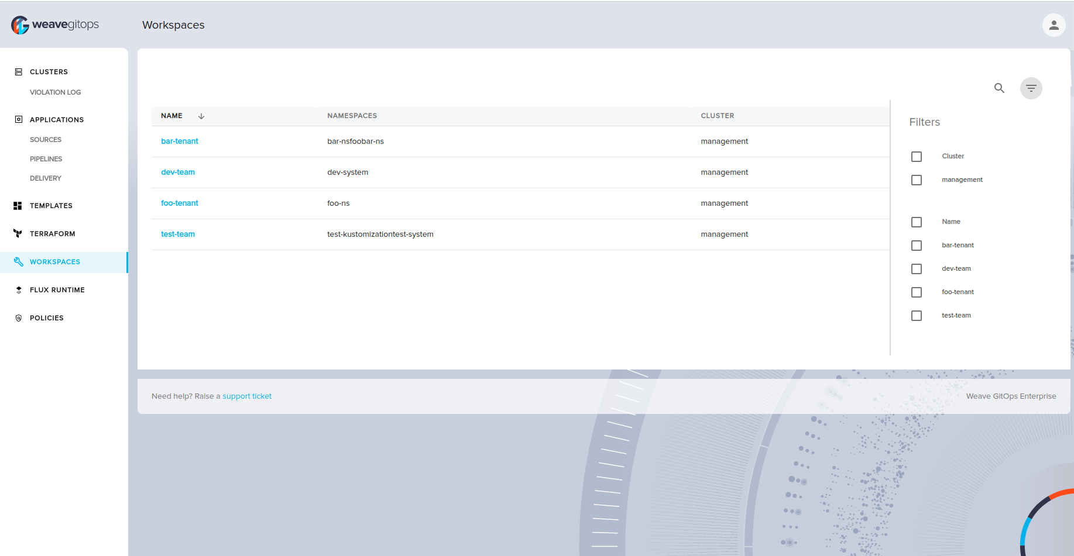Open Clusters in the sidebar

pyautogui.click(x=49, y=72)
